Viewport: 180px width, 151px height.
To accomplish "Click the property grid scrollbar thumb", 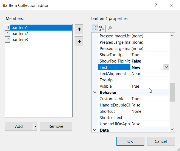I will (x=172, y=92).
